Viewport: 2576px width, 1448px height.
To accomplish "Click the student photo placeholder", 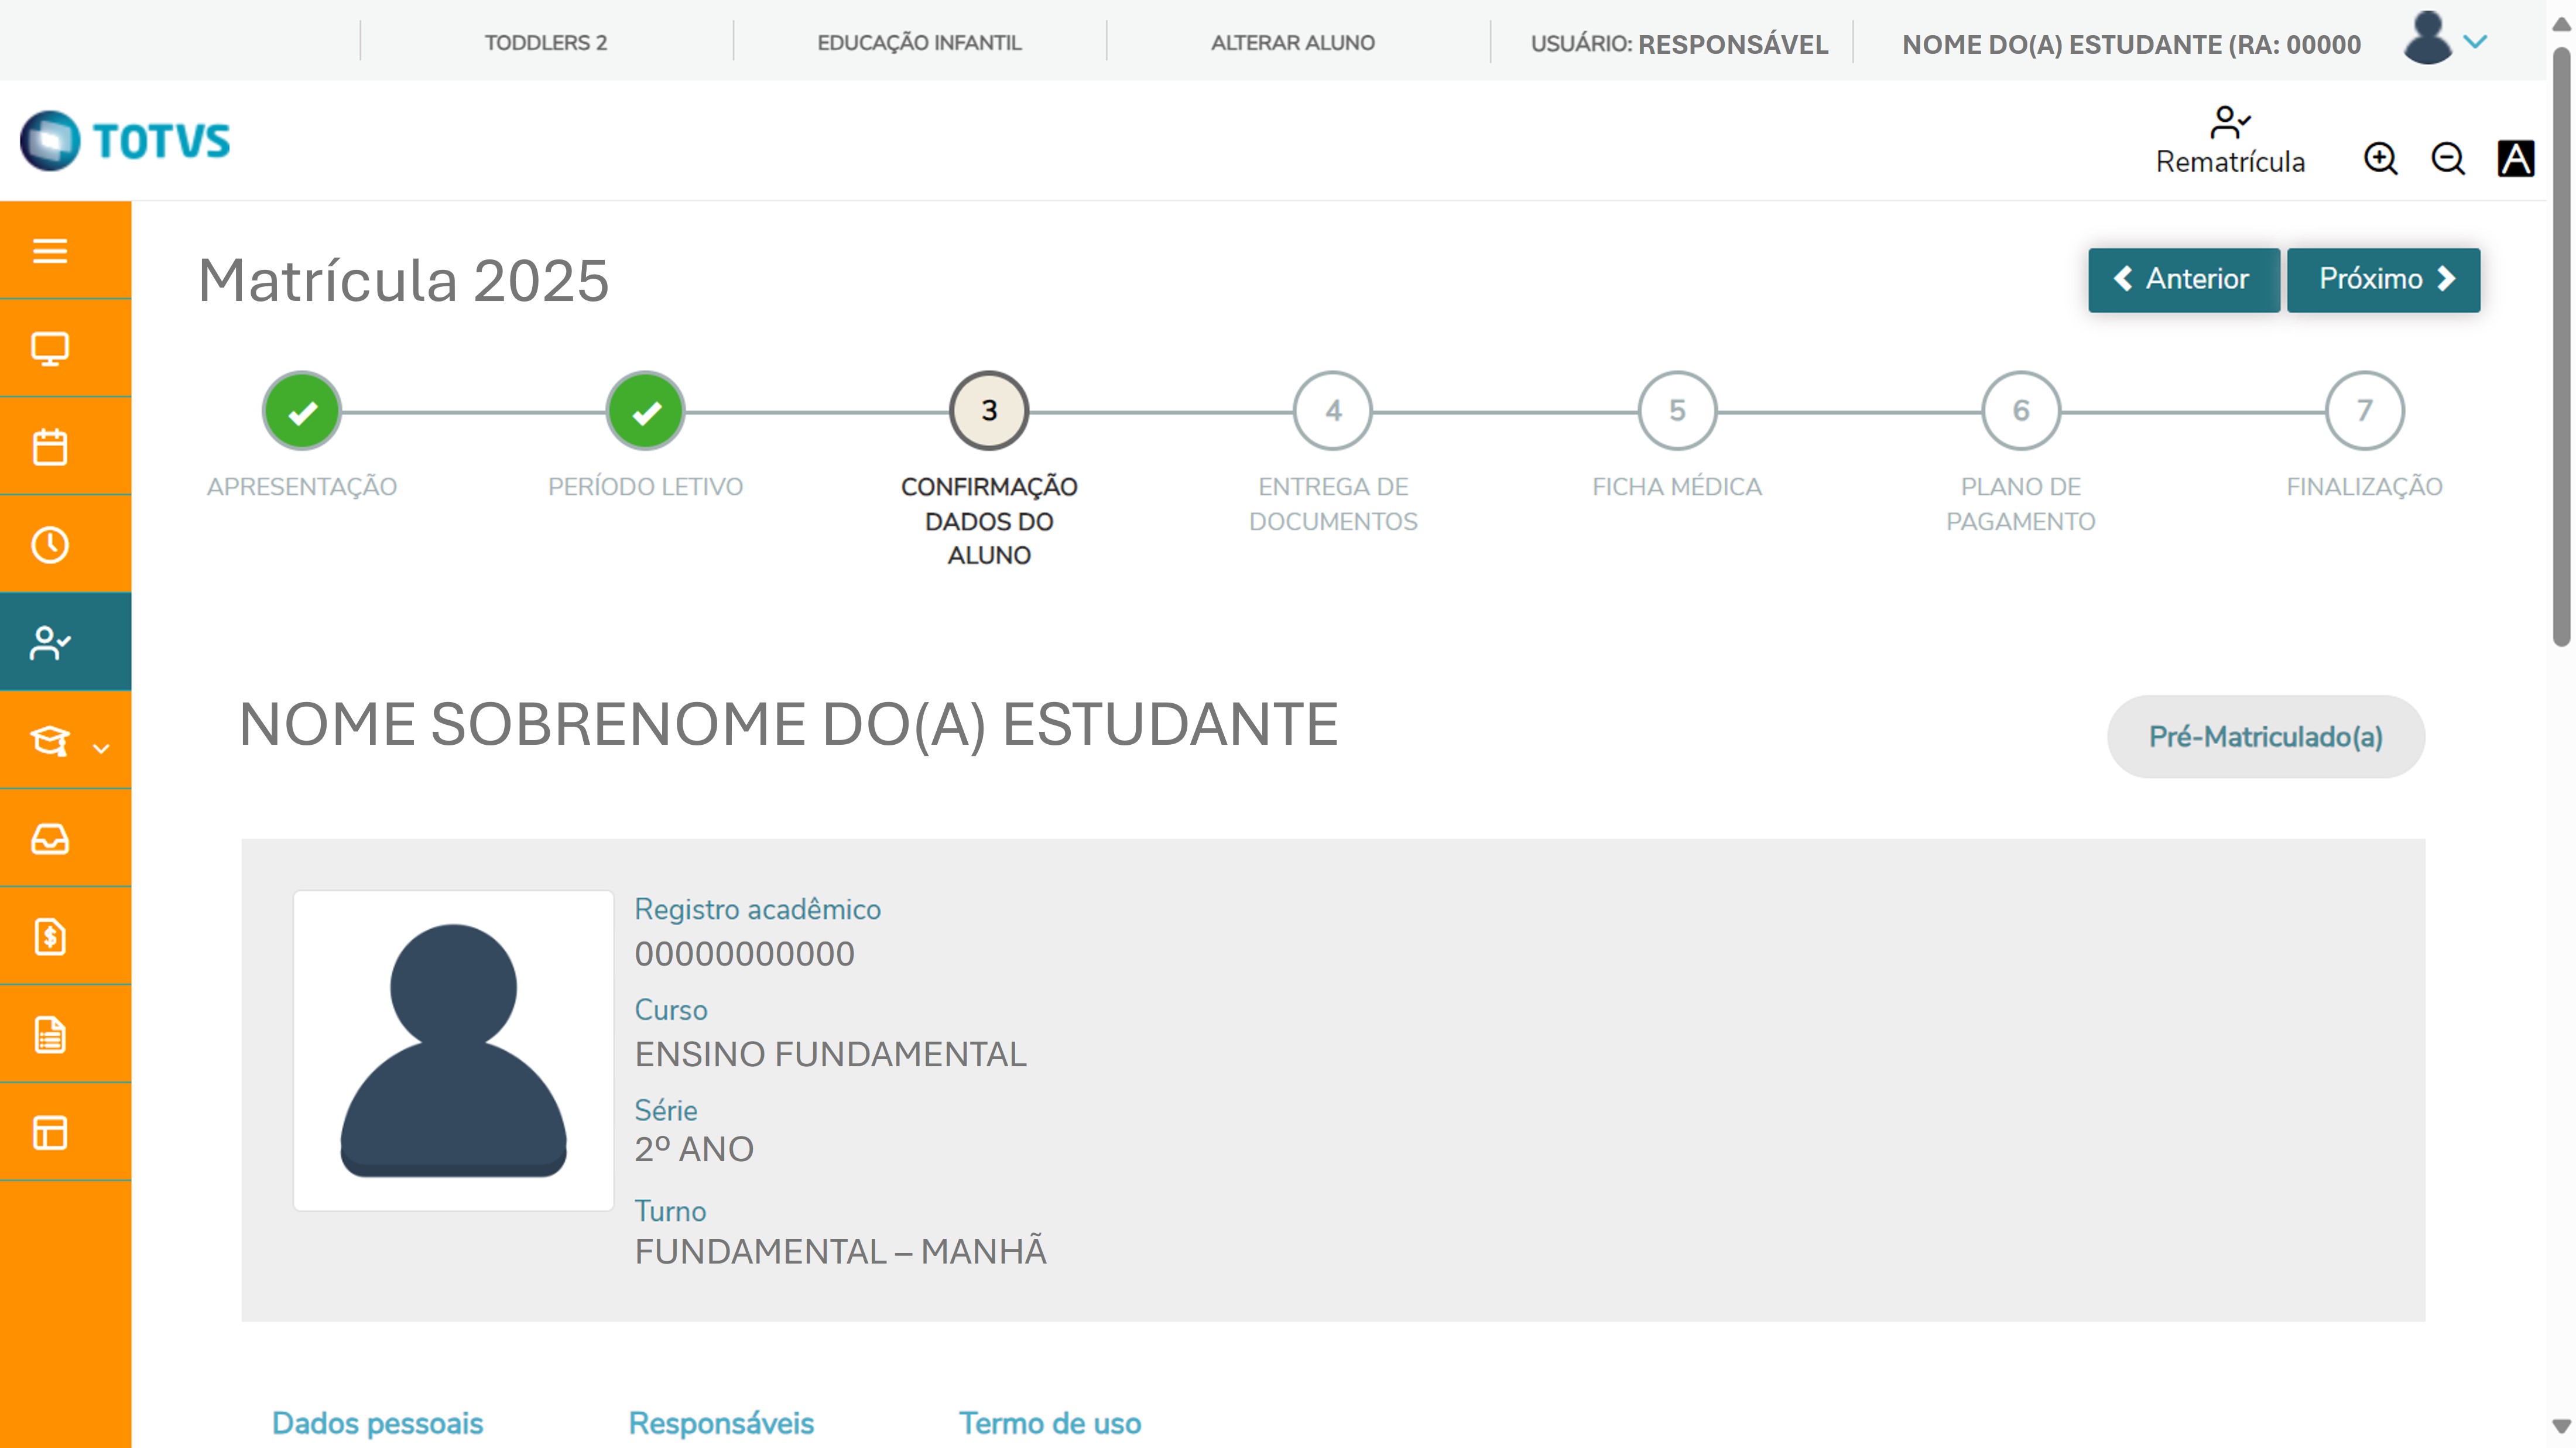I will pos(453,1050).
